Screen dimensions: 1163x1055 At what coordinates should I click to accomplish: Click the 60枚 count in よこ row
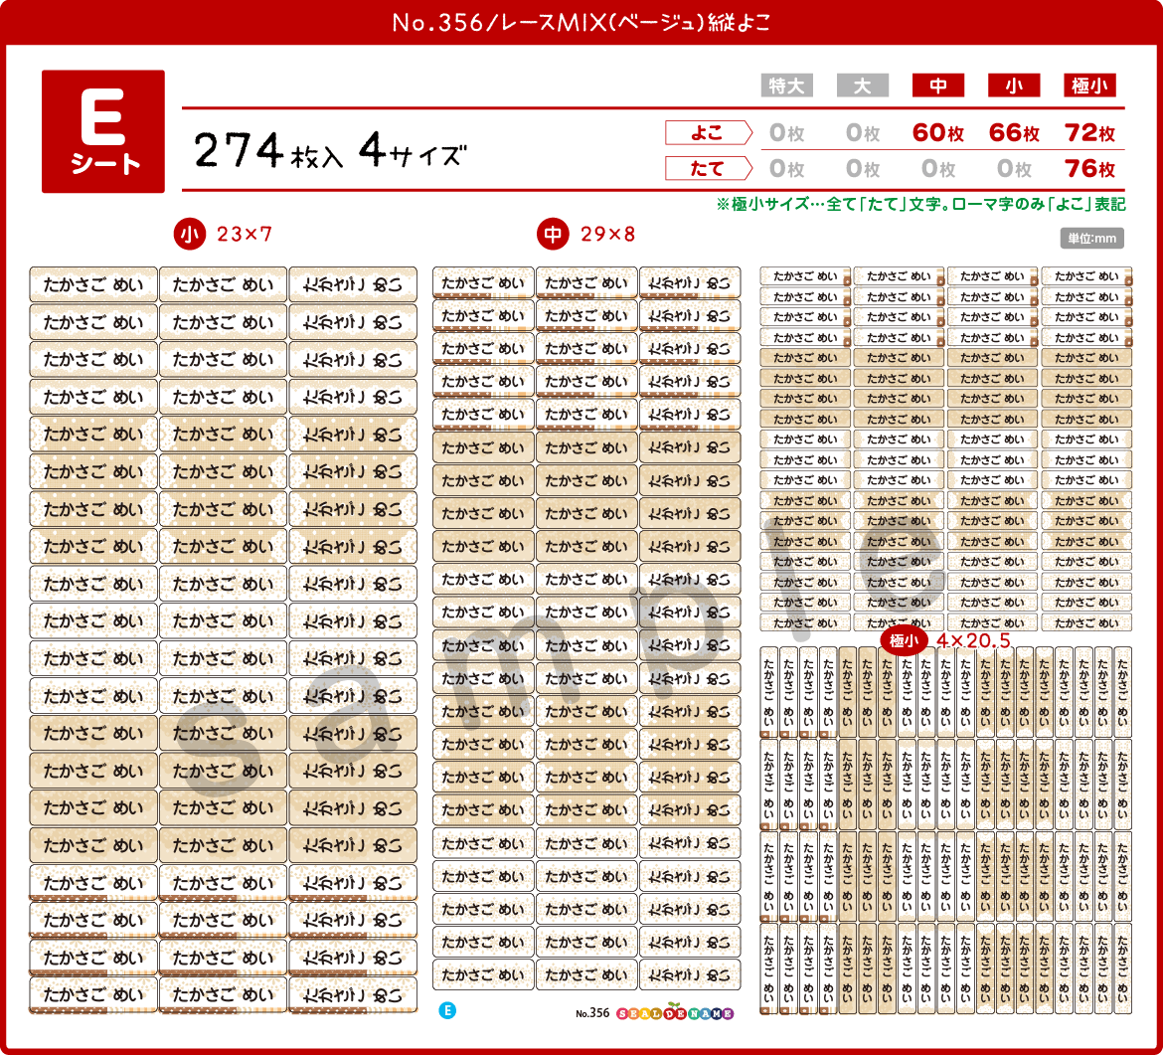(x=938, y=133)
